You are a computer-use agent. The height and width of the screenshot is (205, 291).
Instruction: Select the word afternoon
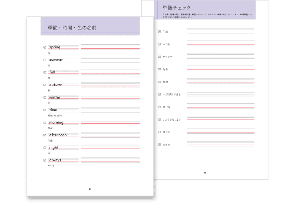[58, 135]
